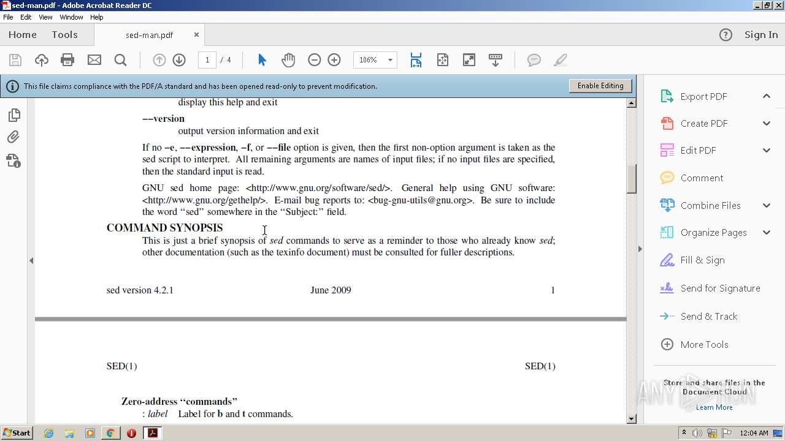Screen dimensions: 785x441
Task: Open Chrome from the taskbar
Action: point(110,433)
